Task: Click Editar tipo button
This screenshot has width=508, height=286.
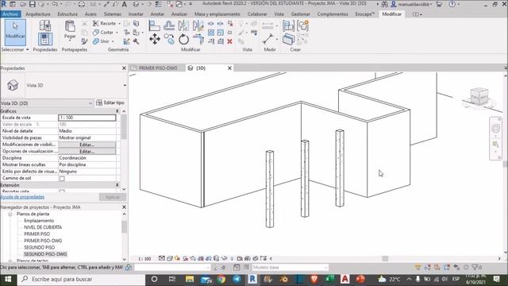Action: tap(110, 102)
